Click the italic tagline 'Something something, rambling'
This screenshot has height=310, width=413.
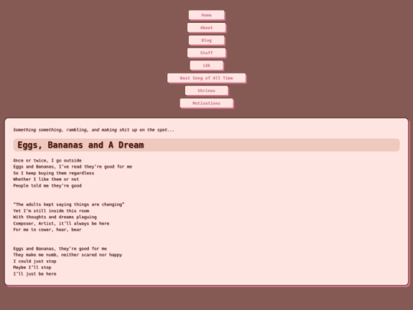[93, 129]
